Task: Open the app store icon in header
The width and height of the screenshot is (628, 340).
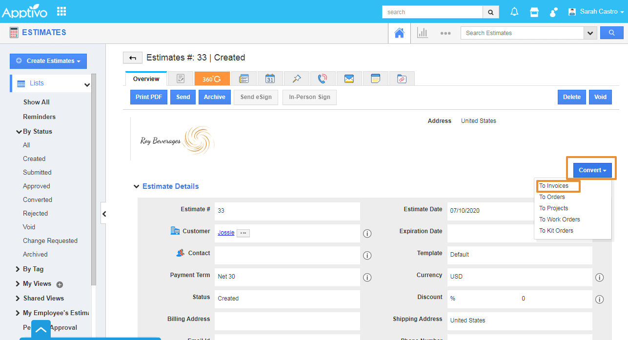Action: point(534,12)
